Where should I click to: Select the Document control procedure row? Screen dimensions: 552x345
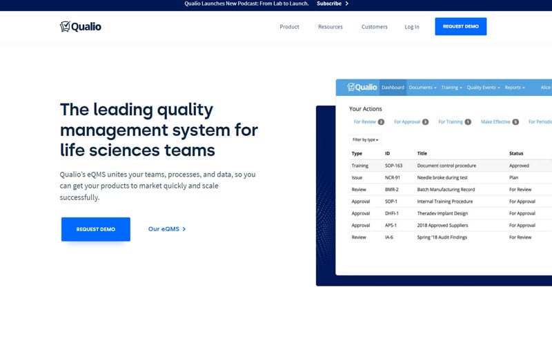click(451, 166)
